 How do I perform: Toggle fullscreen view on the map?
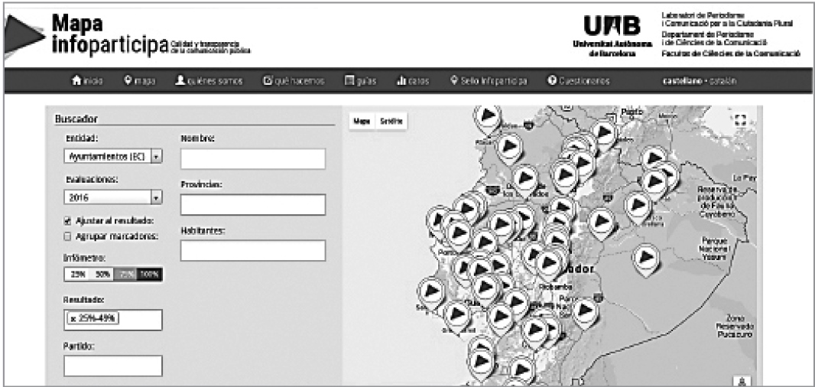click(x=741, y=121)
